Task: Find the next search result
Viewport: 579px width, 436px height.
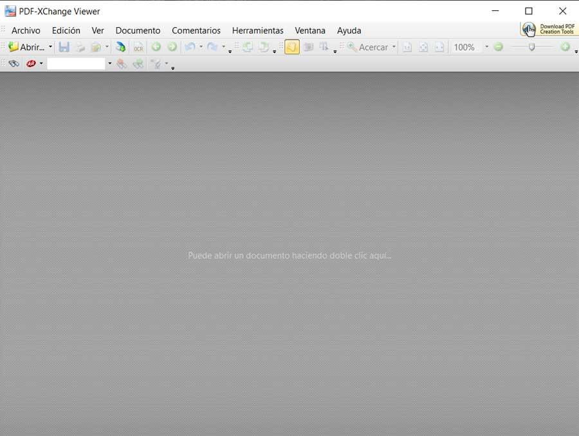Action: pyautogui.click(x=138, y=64)
